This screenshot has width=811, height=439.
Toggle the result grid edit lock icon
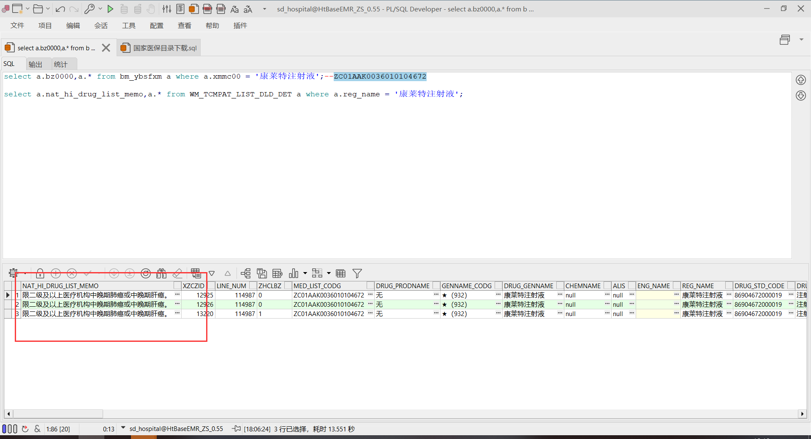point(40,273)
